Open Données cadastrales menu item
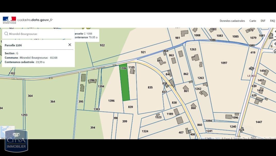The image size is (276, 156). pos(232,21)
